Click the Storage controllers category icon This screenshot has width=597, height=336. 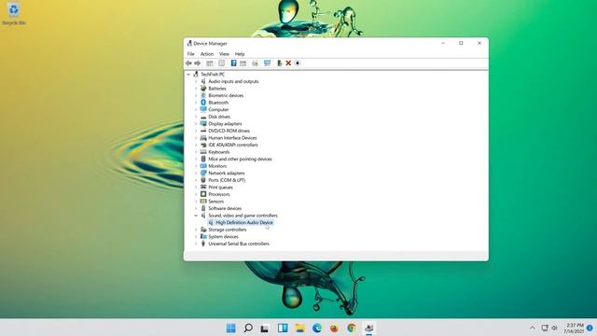coord(203,230)
